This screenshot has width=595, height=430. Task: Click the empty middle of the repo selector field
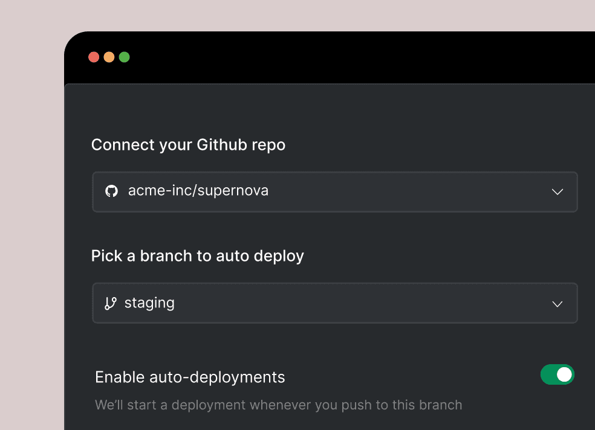(410, 191)
